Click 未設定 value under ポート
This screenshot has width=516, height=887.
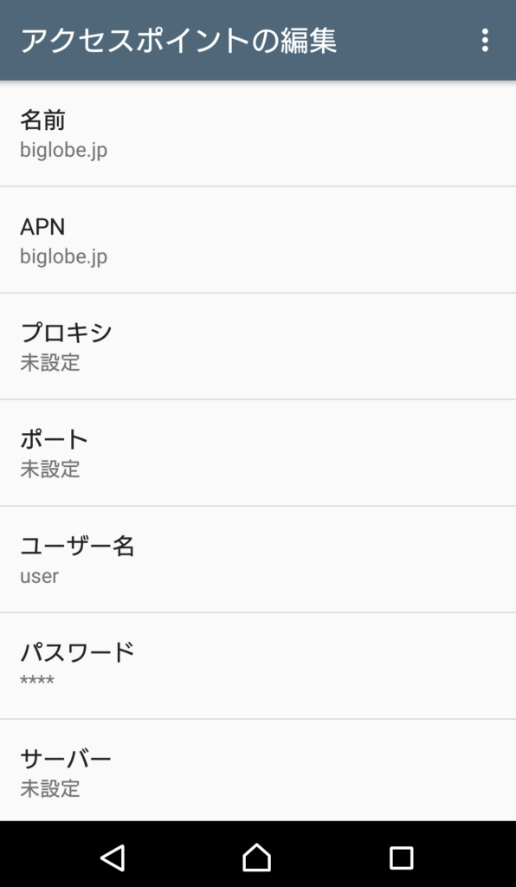coord(50,469)
